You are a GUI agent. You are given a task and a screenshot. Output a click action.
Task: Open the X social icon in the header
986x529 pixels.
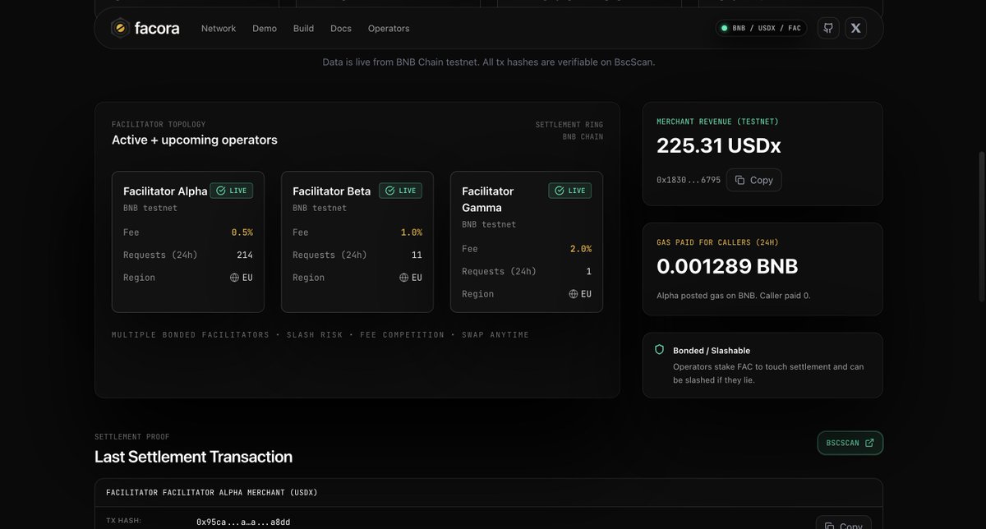coord(855,27)
